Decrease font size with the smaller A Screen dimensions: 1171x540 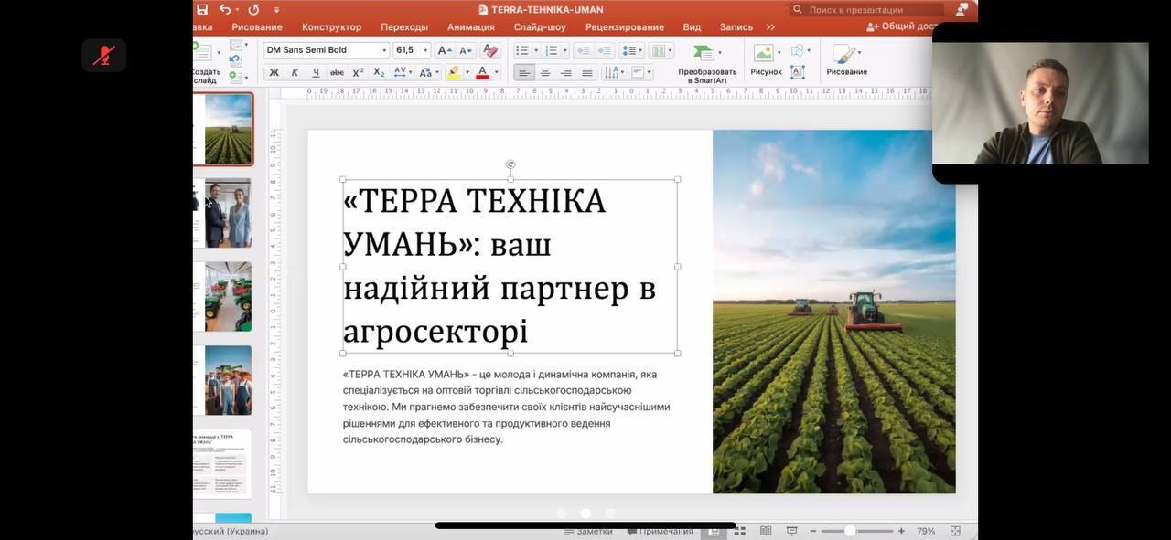[x=465, y=50]
